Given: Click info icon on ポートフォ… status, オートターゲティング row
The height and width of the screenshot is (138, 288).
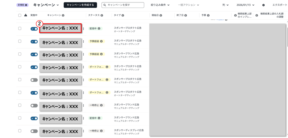Looking at the screenshot, I should click(x=107, y=93).
